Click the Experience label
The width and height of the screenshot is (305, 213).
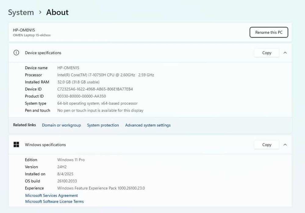(x=34, y=188)
